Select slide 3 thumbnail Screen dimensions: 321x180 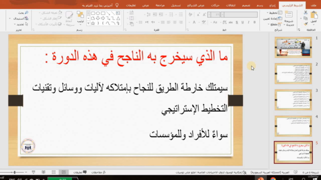293,100
